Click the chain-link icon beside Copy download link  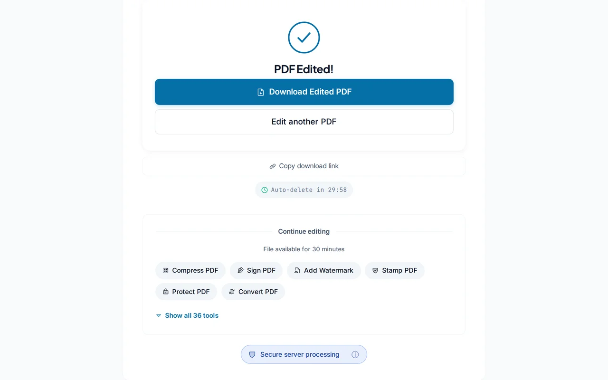(272, 166)
